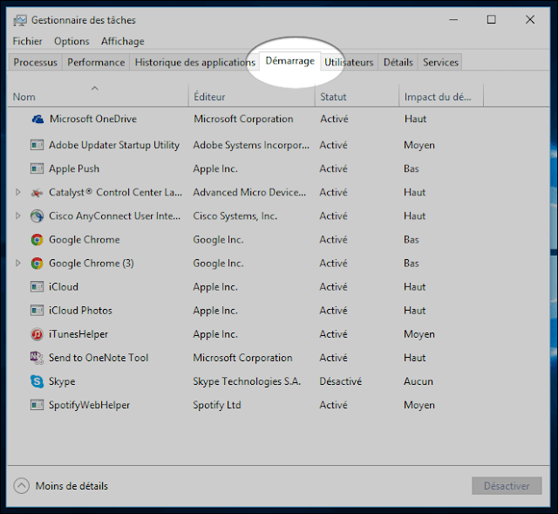Select the Microsoft OneDrive entry name
This screenshot has width=558, height=514.
pyautogui.click(x=93, y=119)
